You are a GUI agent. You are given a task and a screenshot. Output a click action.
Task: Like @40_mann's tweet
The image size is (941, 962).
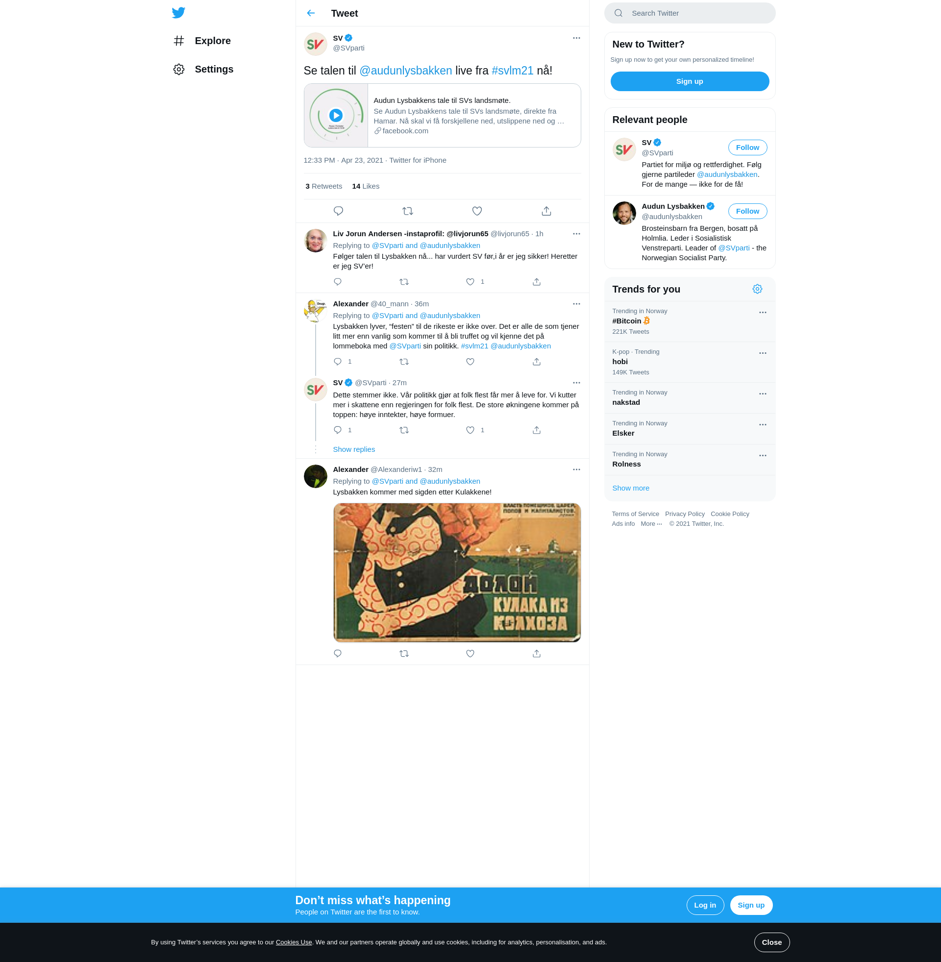pyautogui.click(x=470, y=362)
